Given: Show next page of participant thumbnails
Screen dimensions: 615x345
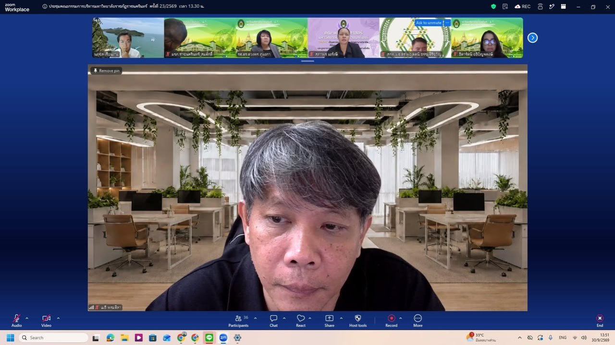Looking at the screenshot, I should click(532, 38).
